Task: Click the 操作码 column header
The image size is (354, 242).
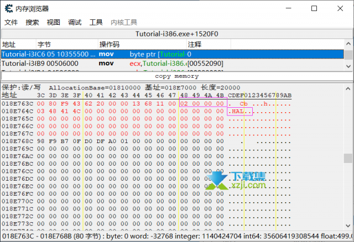Action: click(x=143, y=44)
